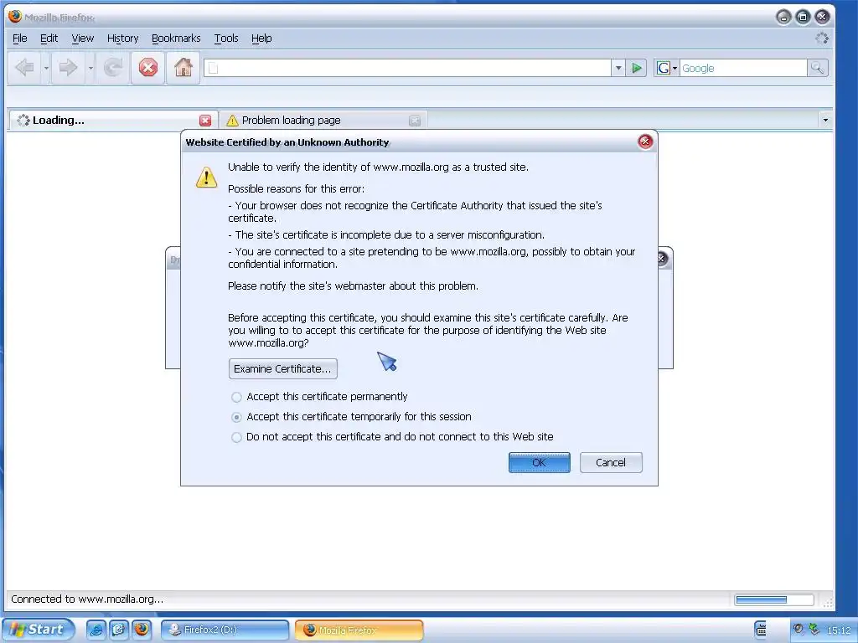Click into the URL address field
The image size is (858, 643).
pyautogui.click(x=408, y=68)
